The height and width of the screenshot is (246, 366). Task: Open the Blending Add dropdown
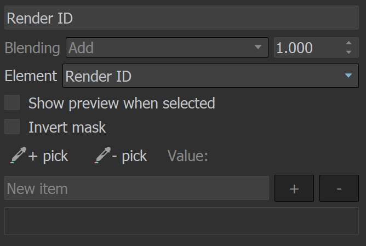pyautogui.click(x=167, y=47)
